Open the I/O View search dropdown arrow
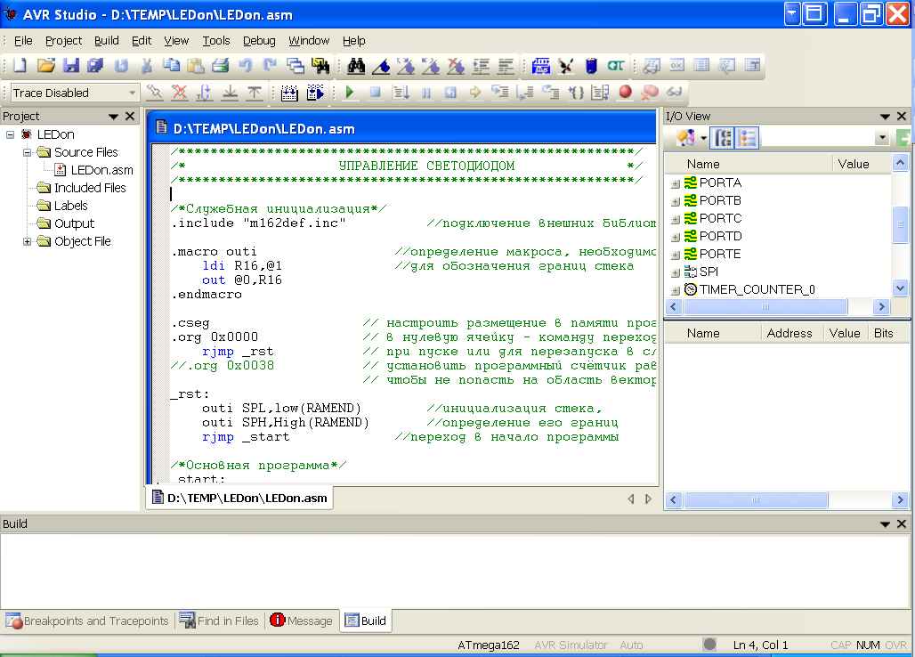Screen dimensions: 915x657 point(882,138)
